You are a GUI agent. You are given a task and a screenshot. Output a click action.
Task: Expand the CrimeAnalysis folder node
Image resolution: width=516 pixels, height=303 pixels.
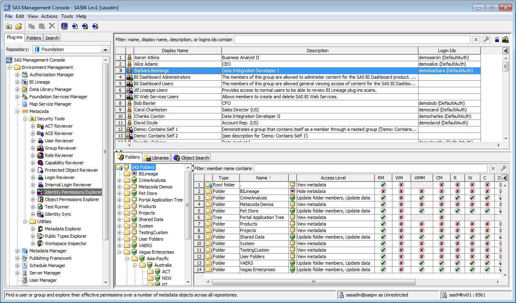[120, 180]
